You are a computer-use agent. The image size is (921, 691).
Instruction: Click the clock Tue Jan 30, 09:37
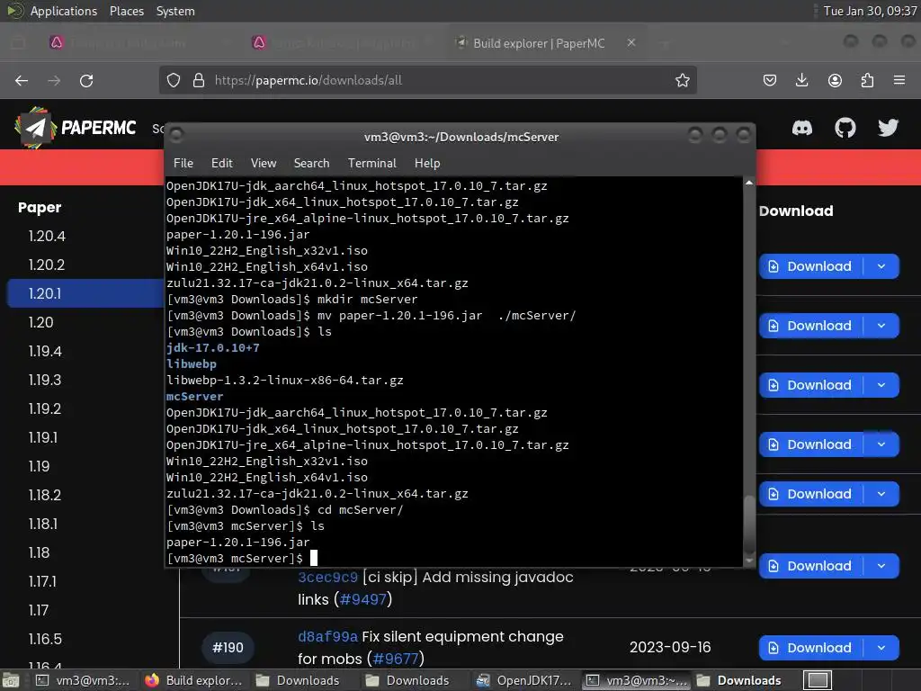pyautogui.click(x=870, y=11)
